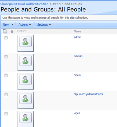The width and height of the screenshot is (117, 127).
Task: Open the Nipun-PC\administrator user link
Action: point(88,94)
